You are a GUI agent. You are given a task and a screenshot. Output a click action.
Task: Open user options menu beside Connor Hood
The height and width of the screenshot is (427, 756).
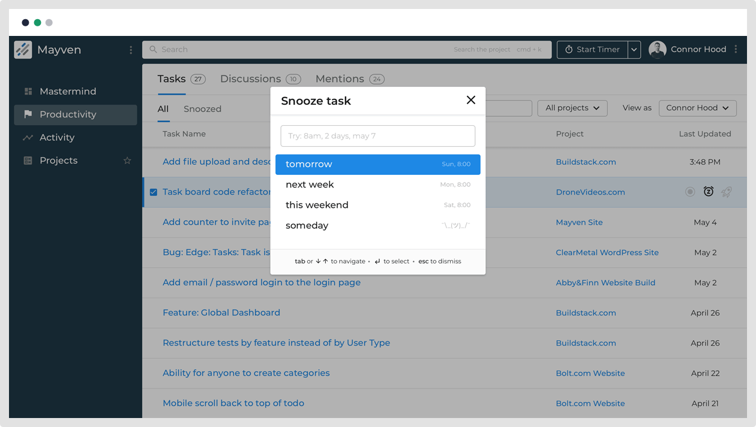tap(736, 50)
